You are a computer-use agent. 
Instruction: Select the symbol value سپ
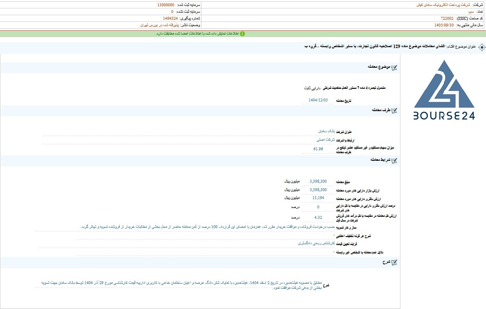point(471,12)
